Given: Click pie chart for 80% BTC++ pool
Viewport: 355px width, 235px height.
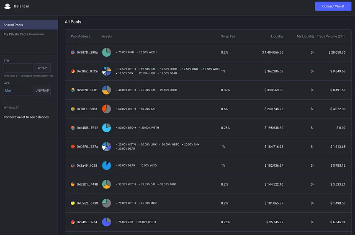Looking at the screenshot, I should click(106, 128).
